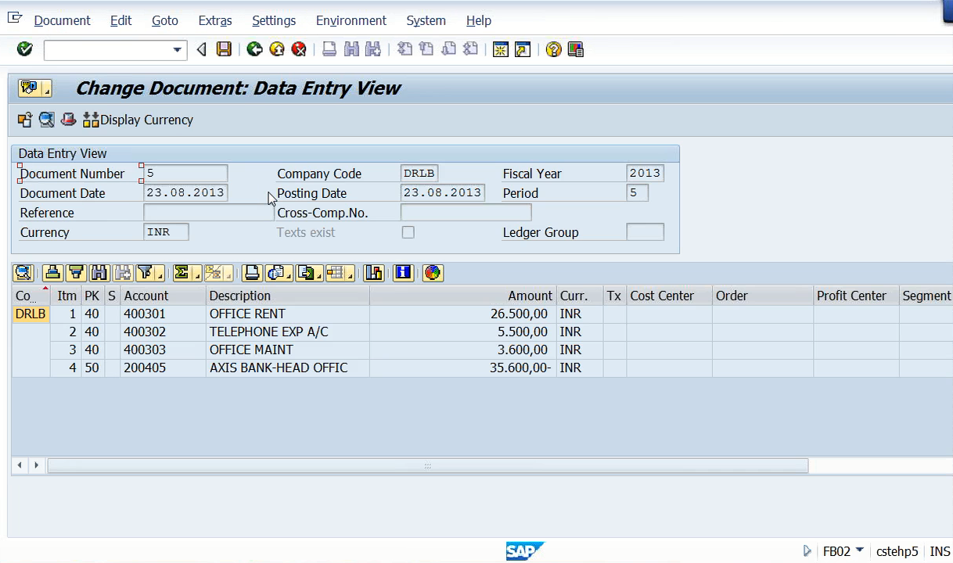The image size is (953, 563).
Task: Open the Extras menu
Action: pyautogui.click(x=215, y=20)
